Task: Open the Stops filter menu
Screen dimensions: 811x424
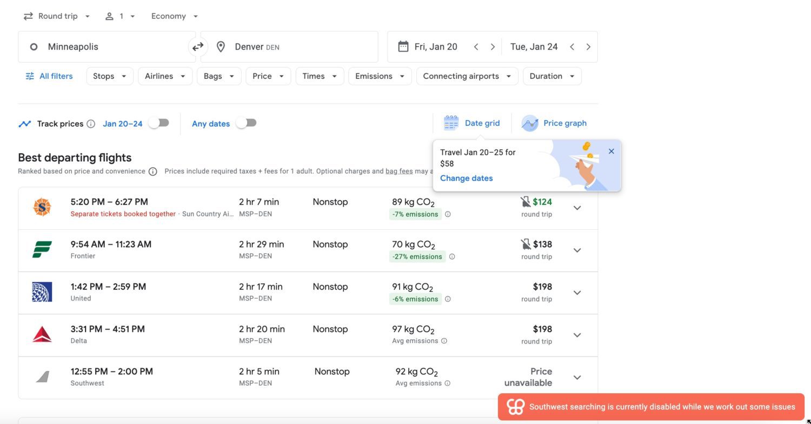Action: click(110, 76)
